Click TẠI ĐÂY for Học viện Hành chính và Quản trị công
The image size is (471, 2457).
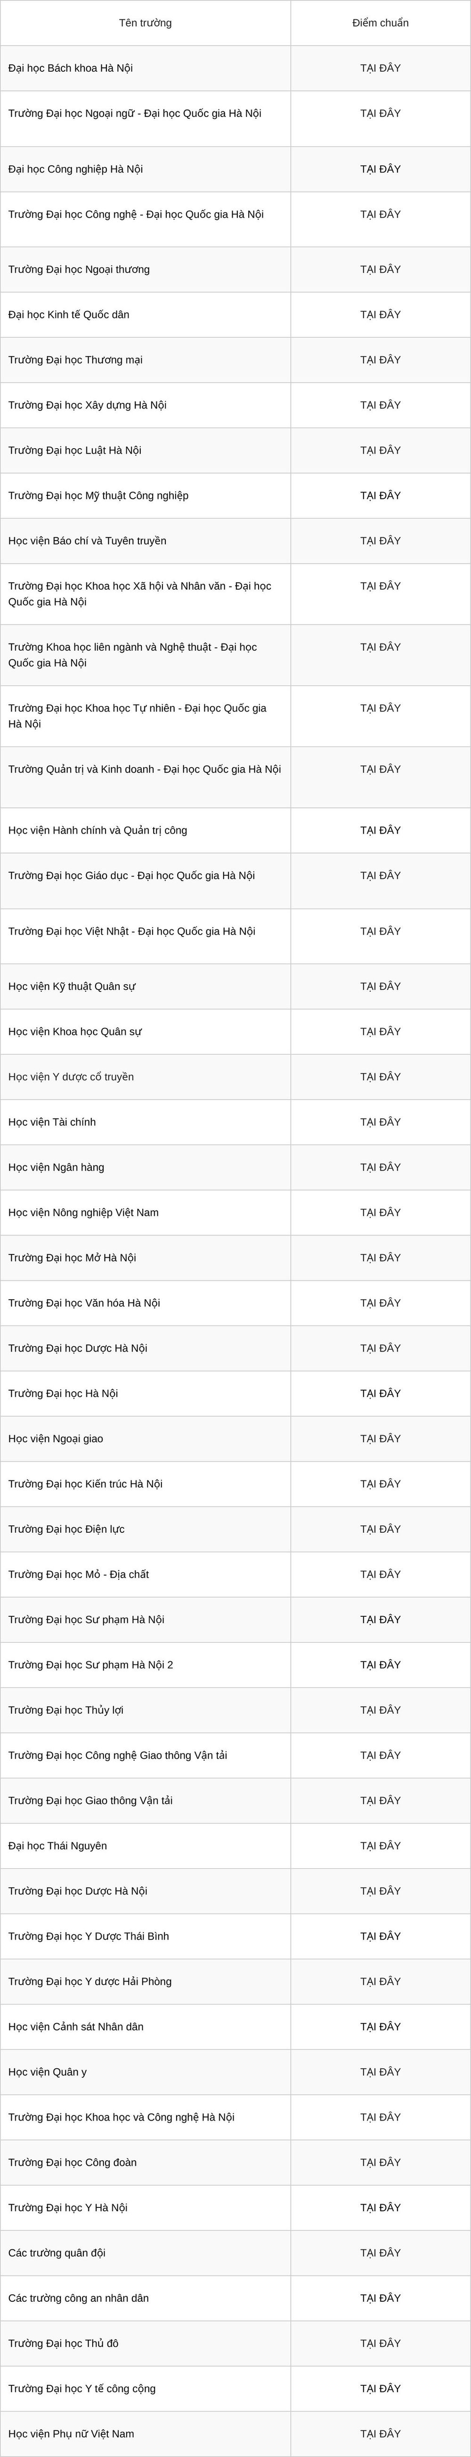pos(381,831)
